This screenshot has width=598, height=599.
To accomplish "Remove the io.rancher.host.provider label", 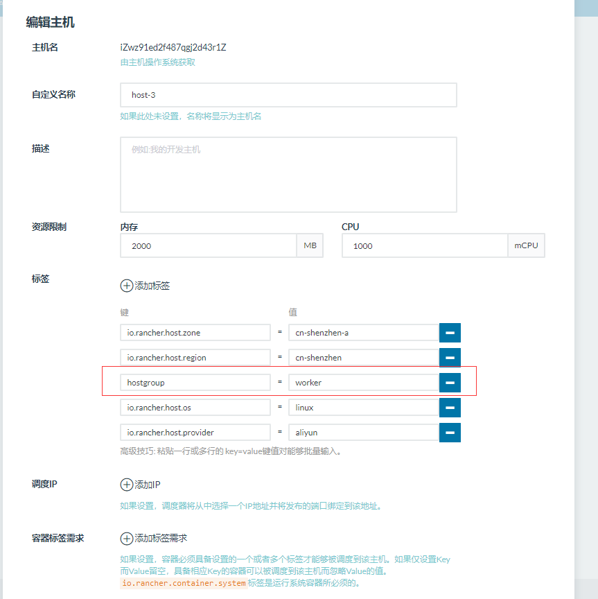I will [x=450, y=433].
